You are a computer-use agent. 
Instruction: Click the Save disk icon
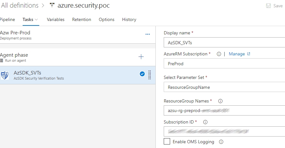[x=268, y=6]
